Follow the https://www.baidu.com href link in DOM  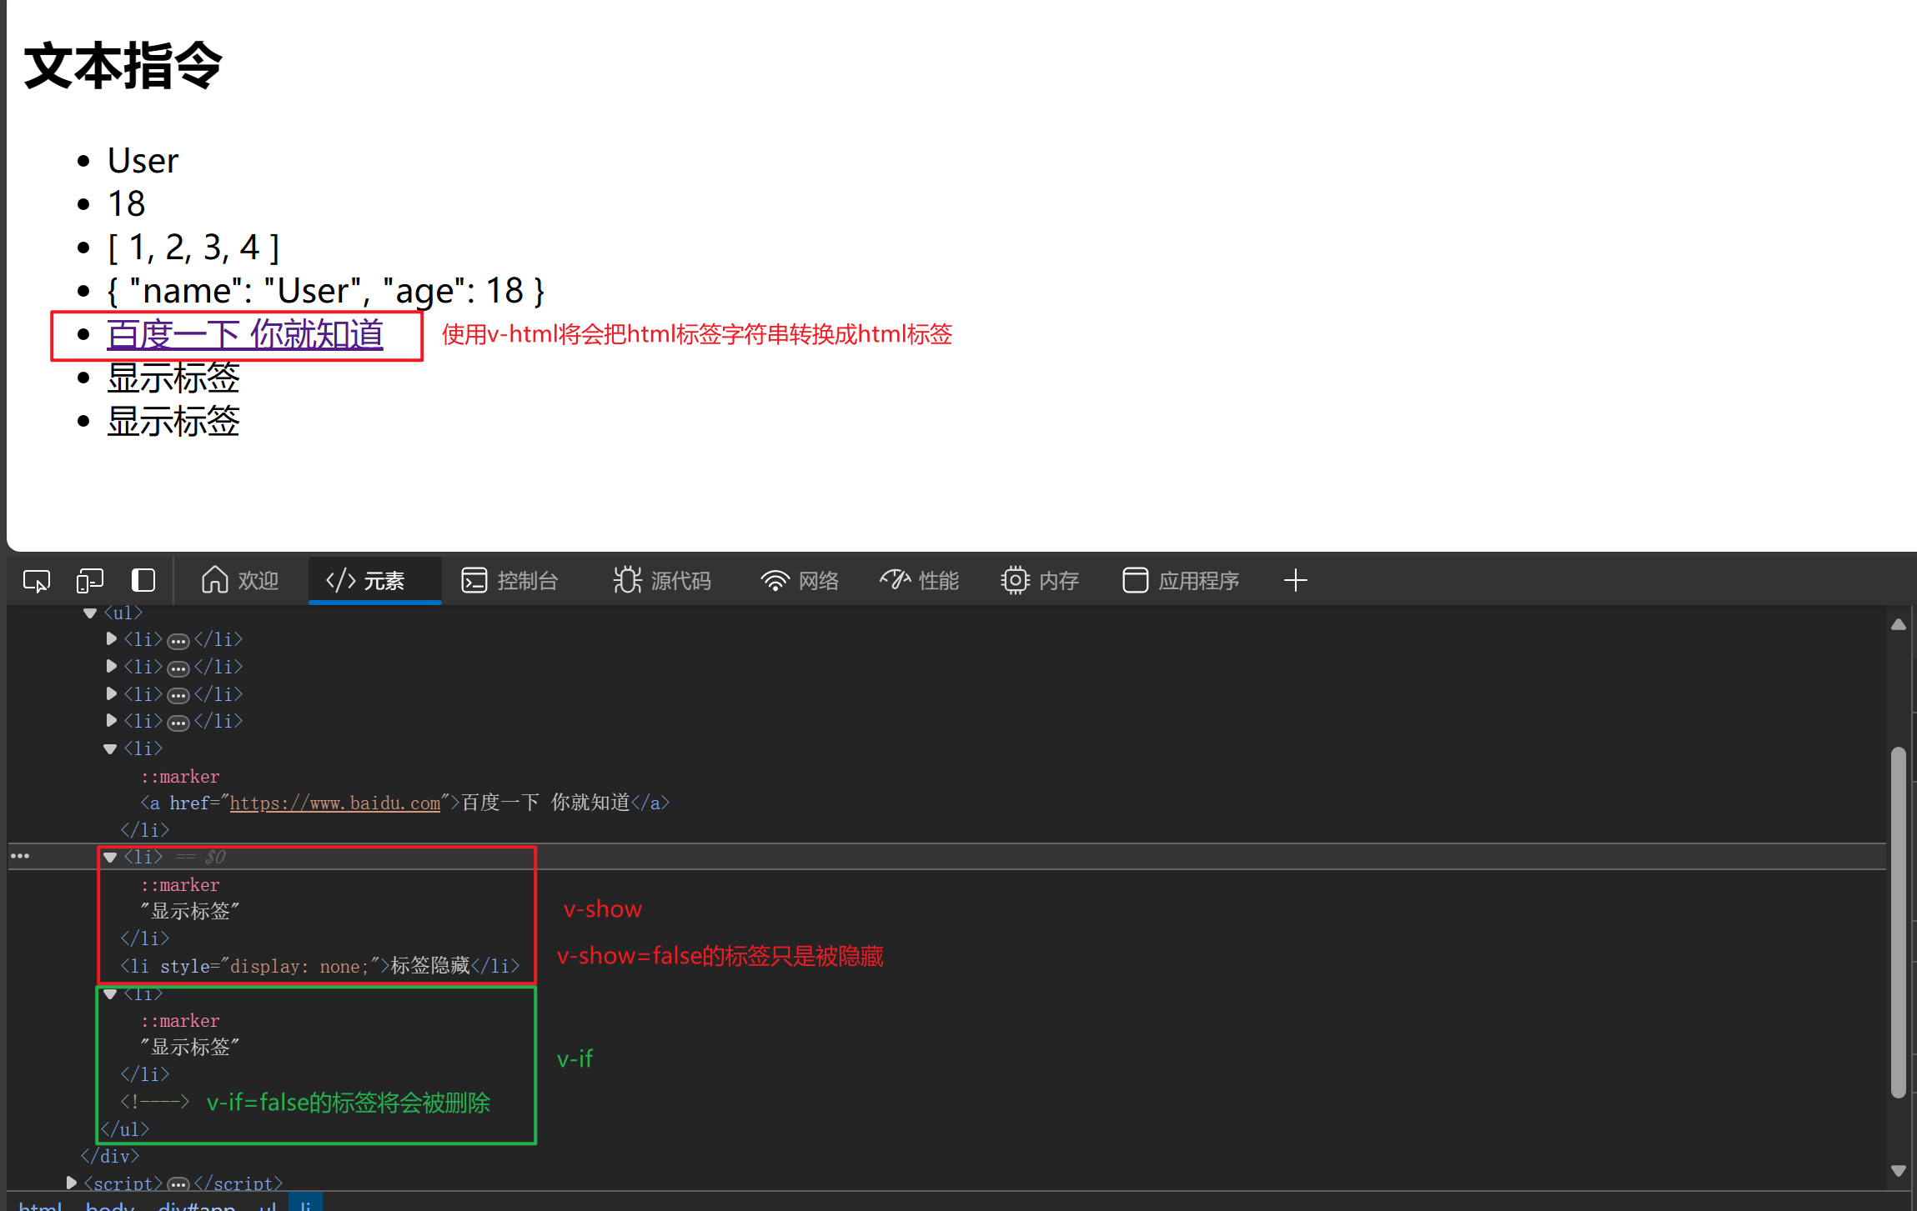pos(334,803)
